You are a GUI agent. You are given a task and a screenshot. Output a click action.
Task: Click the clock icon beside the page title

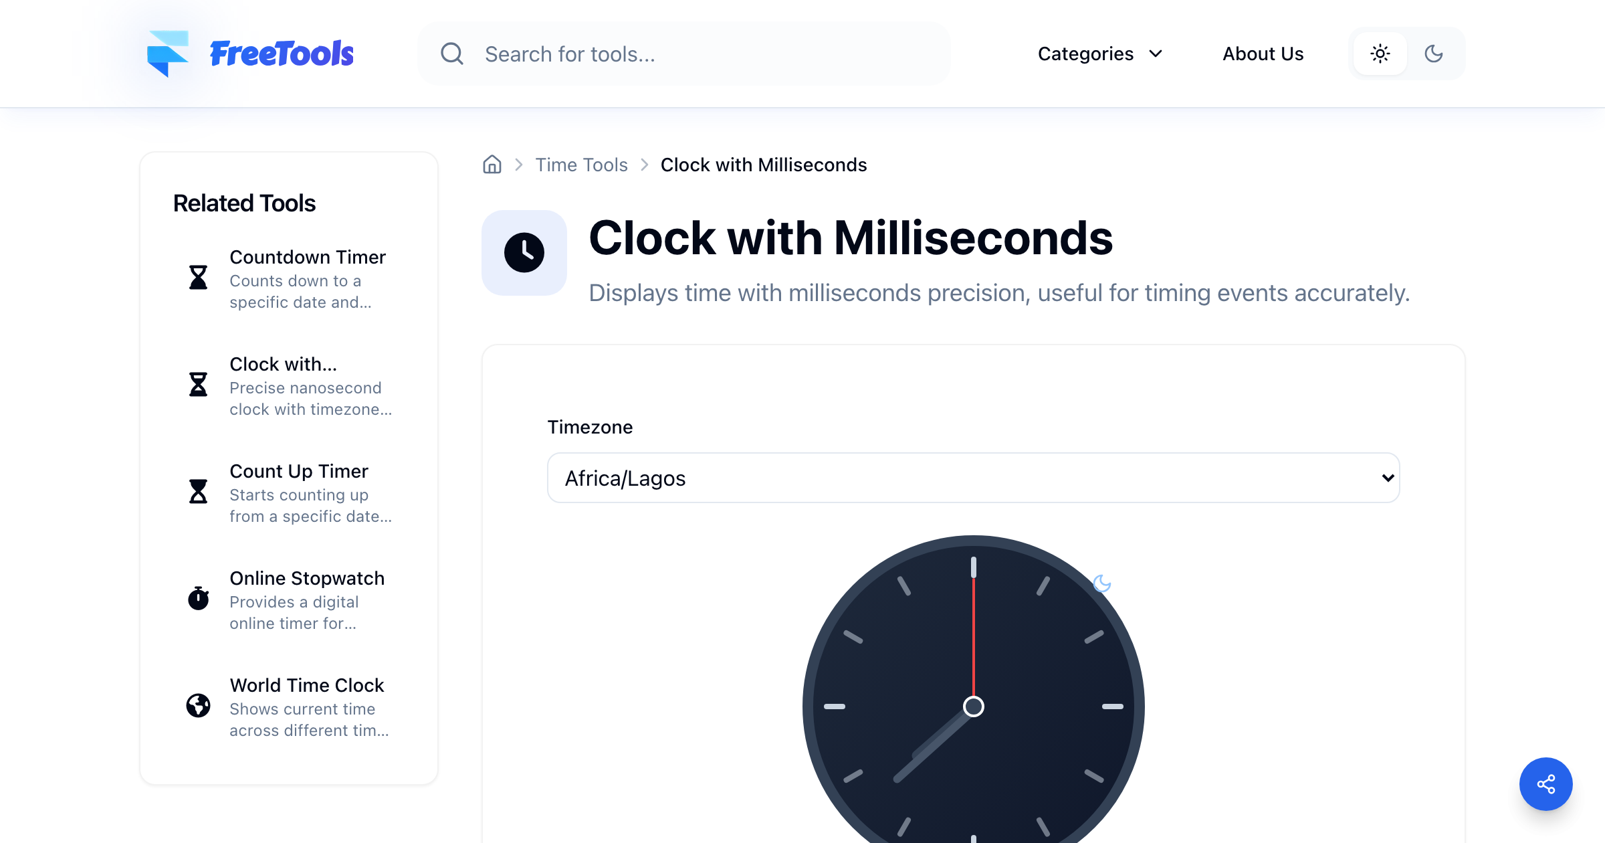coord(524,252)
